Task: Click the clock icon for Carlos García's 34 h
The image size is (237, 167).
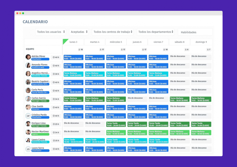Action: click(54, 99)
